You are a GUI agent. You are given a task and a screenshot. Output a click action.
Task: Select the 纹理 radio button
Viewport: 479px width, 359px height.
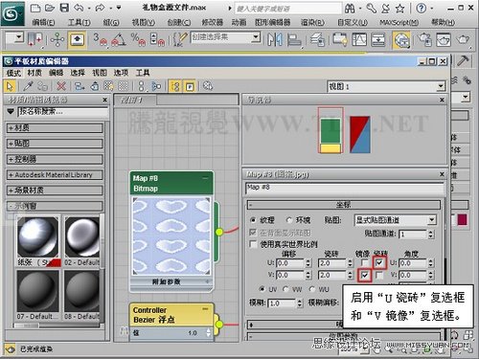[x=253, y=220]
